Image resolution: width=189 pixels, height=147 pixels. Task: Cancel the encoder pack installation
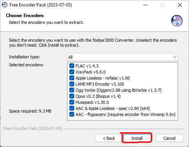tap(170, 138)
